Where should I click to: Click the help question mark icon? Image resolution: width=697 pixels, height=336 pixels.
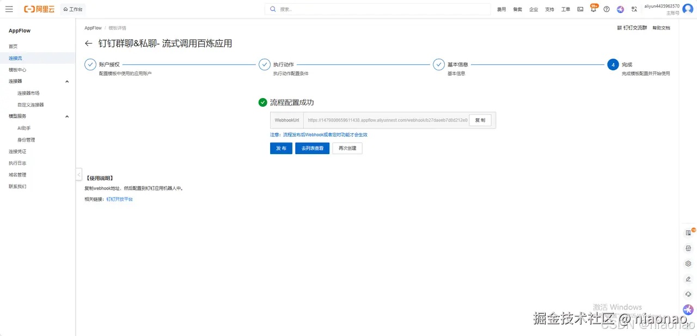click(606, 9)
